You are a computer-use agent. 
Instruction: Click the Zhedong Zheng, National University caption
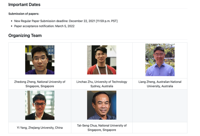tap(40, 83)
